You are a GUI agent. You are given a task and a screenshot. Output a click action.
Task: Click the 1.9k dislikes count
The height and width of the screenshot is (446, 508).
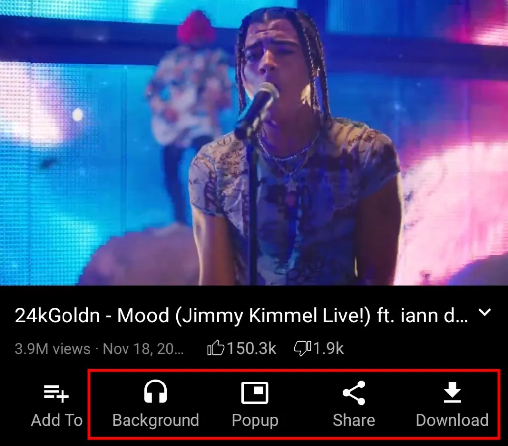(328, 348)
